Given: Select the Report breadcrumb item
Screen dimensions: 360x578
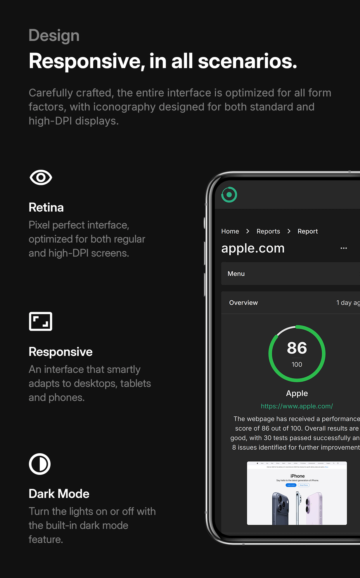Looking at the screenshot, I should pos(308,231).
